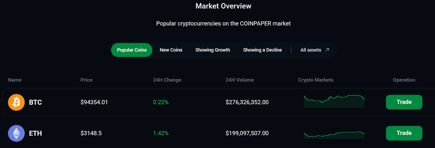Click the BTC price sparkline chart

[x=334, y=101]
